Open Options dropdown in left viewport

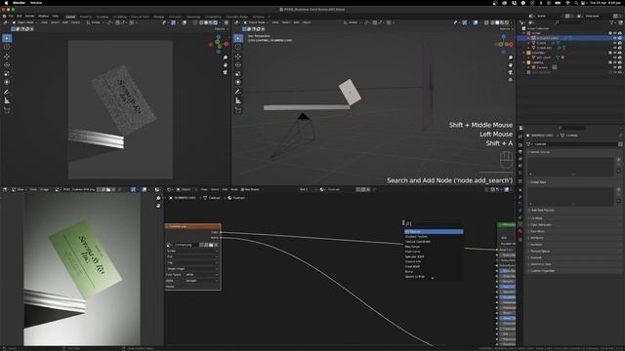pyautogui.click(x=221, y=29)
